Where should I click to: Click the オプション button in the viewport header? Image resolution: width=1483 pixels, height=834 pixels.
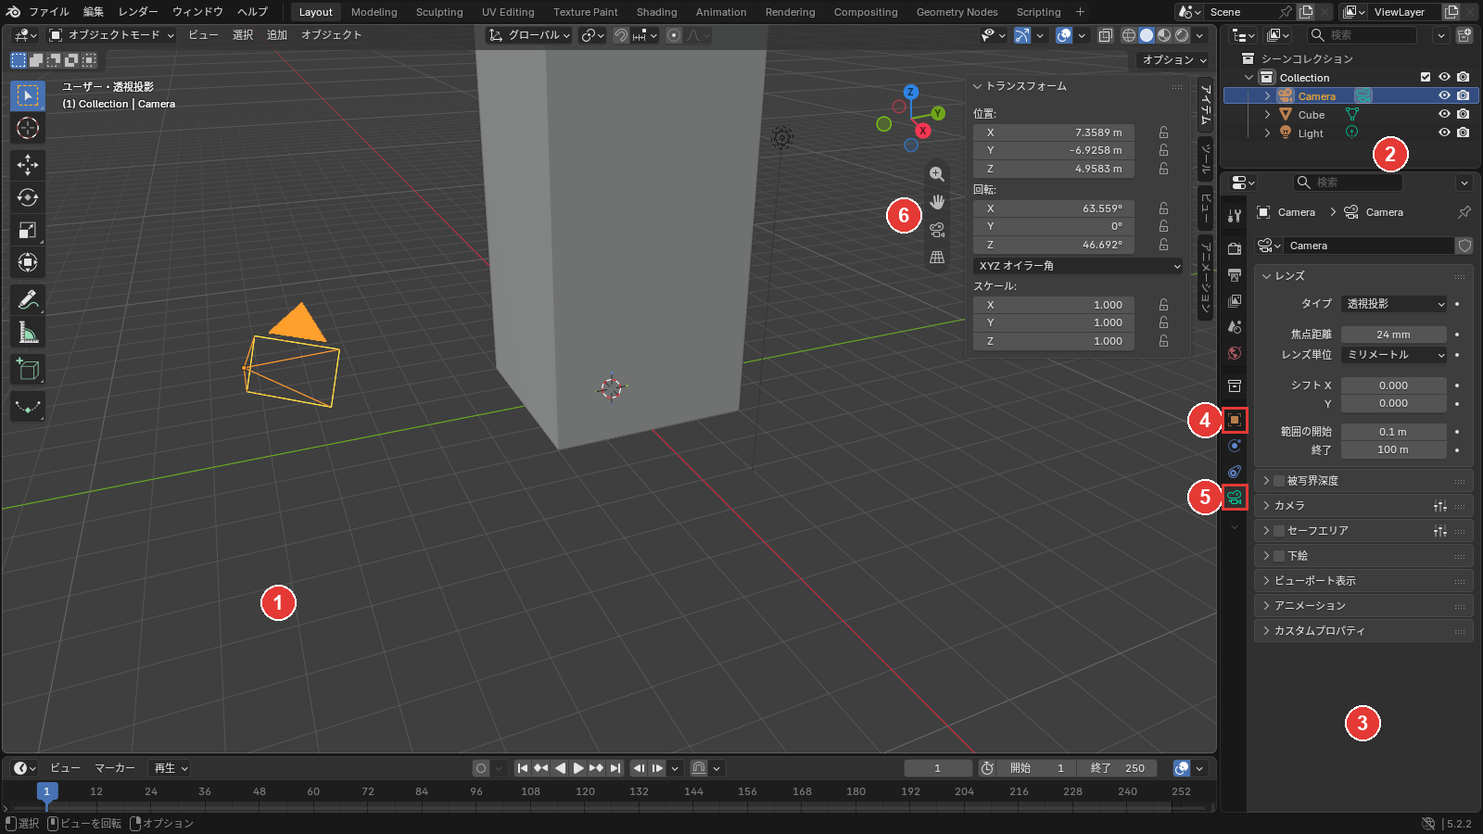coord(1174,59)
